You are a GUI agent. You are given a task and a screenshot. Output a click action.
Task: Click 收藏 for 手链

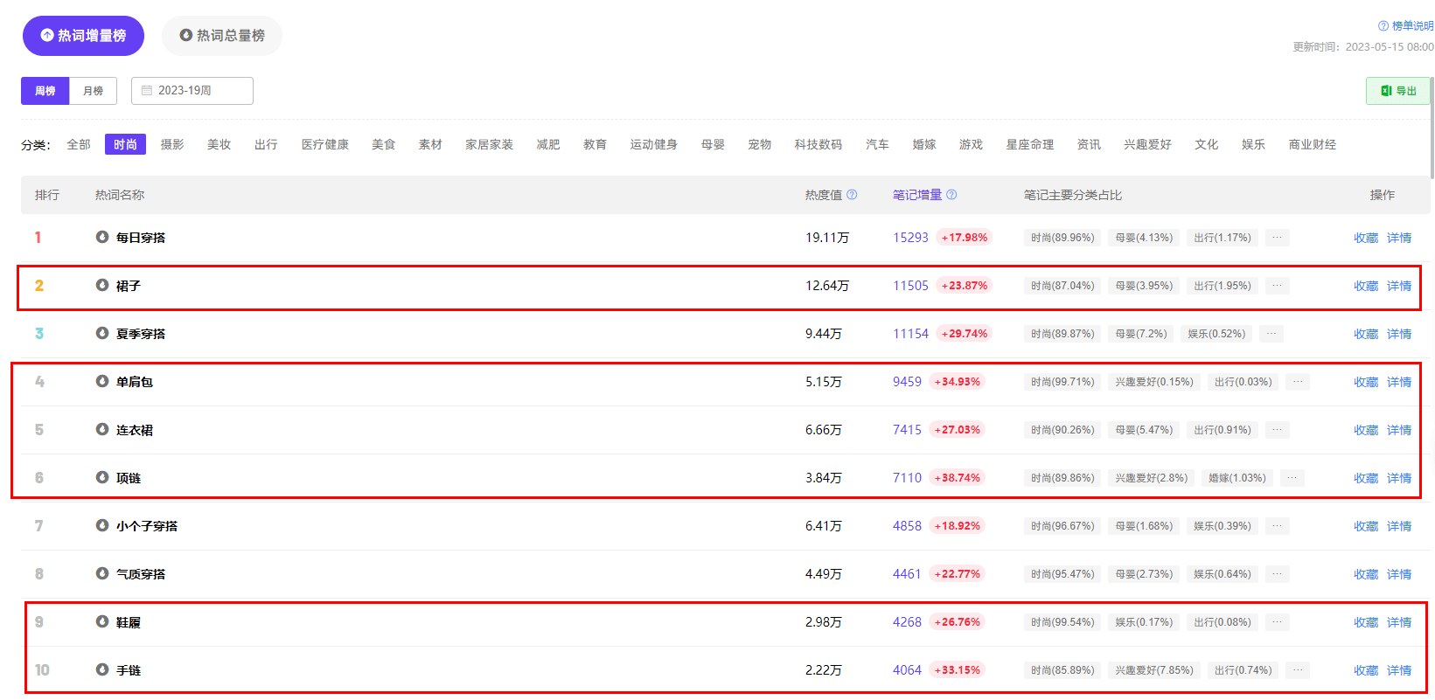1366,670
